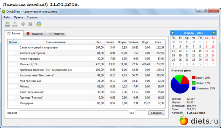Click the Добавить button
The width and height of the screenshot is (221, 128).
(x=157, y=113)
